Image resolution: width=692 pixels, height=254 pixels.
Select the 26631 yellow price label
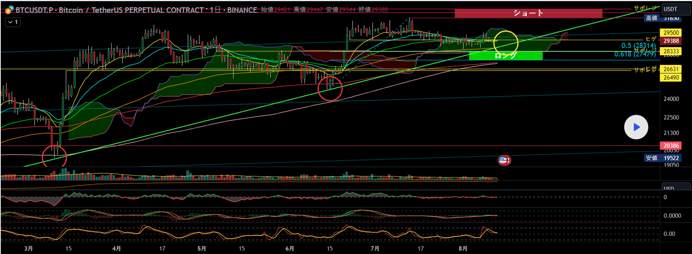671,69
